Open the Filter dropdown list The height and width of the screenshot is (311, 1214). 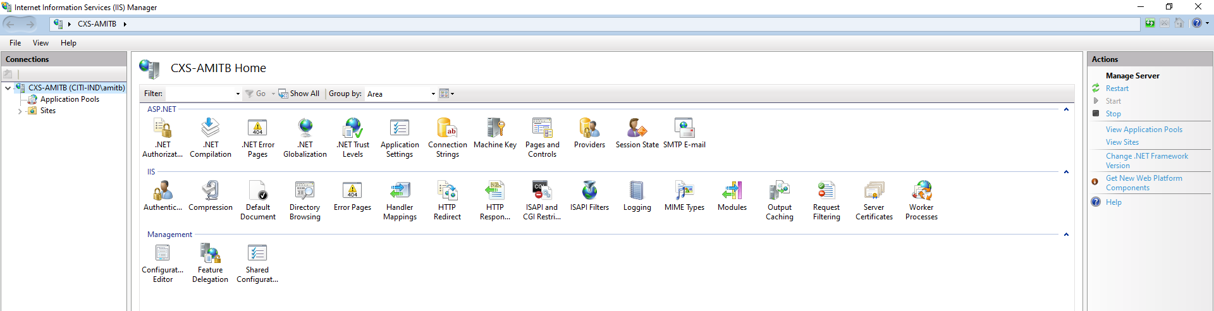[238, 94]
